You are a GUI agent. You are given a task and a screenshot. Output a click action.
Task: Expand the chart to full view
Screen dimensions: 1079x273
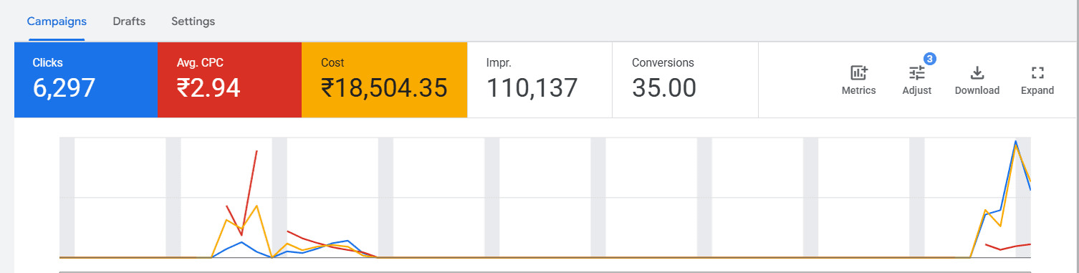click(x=1037, y=80)
